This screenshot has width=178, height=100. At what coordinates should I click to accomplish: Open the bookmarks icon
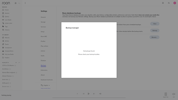coord(163,3)
